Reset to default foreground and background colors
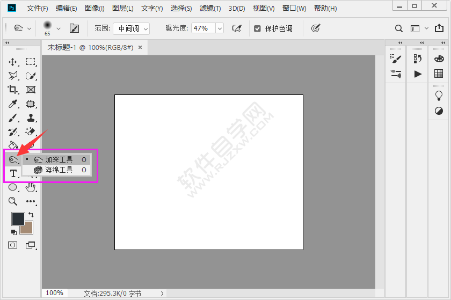 (14, 232)
